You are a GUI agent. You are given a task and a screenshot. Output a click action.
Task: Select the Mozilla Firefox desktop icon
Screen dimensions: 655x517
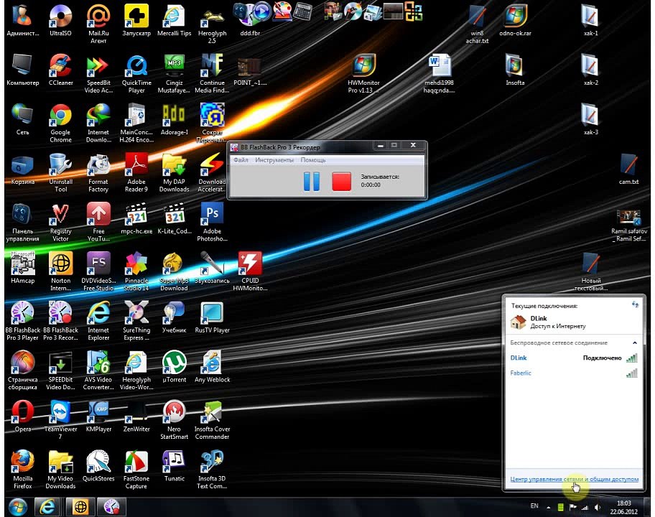point(23,470)
